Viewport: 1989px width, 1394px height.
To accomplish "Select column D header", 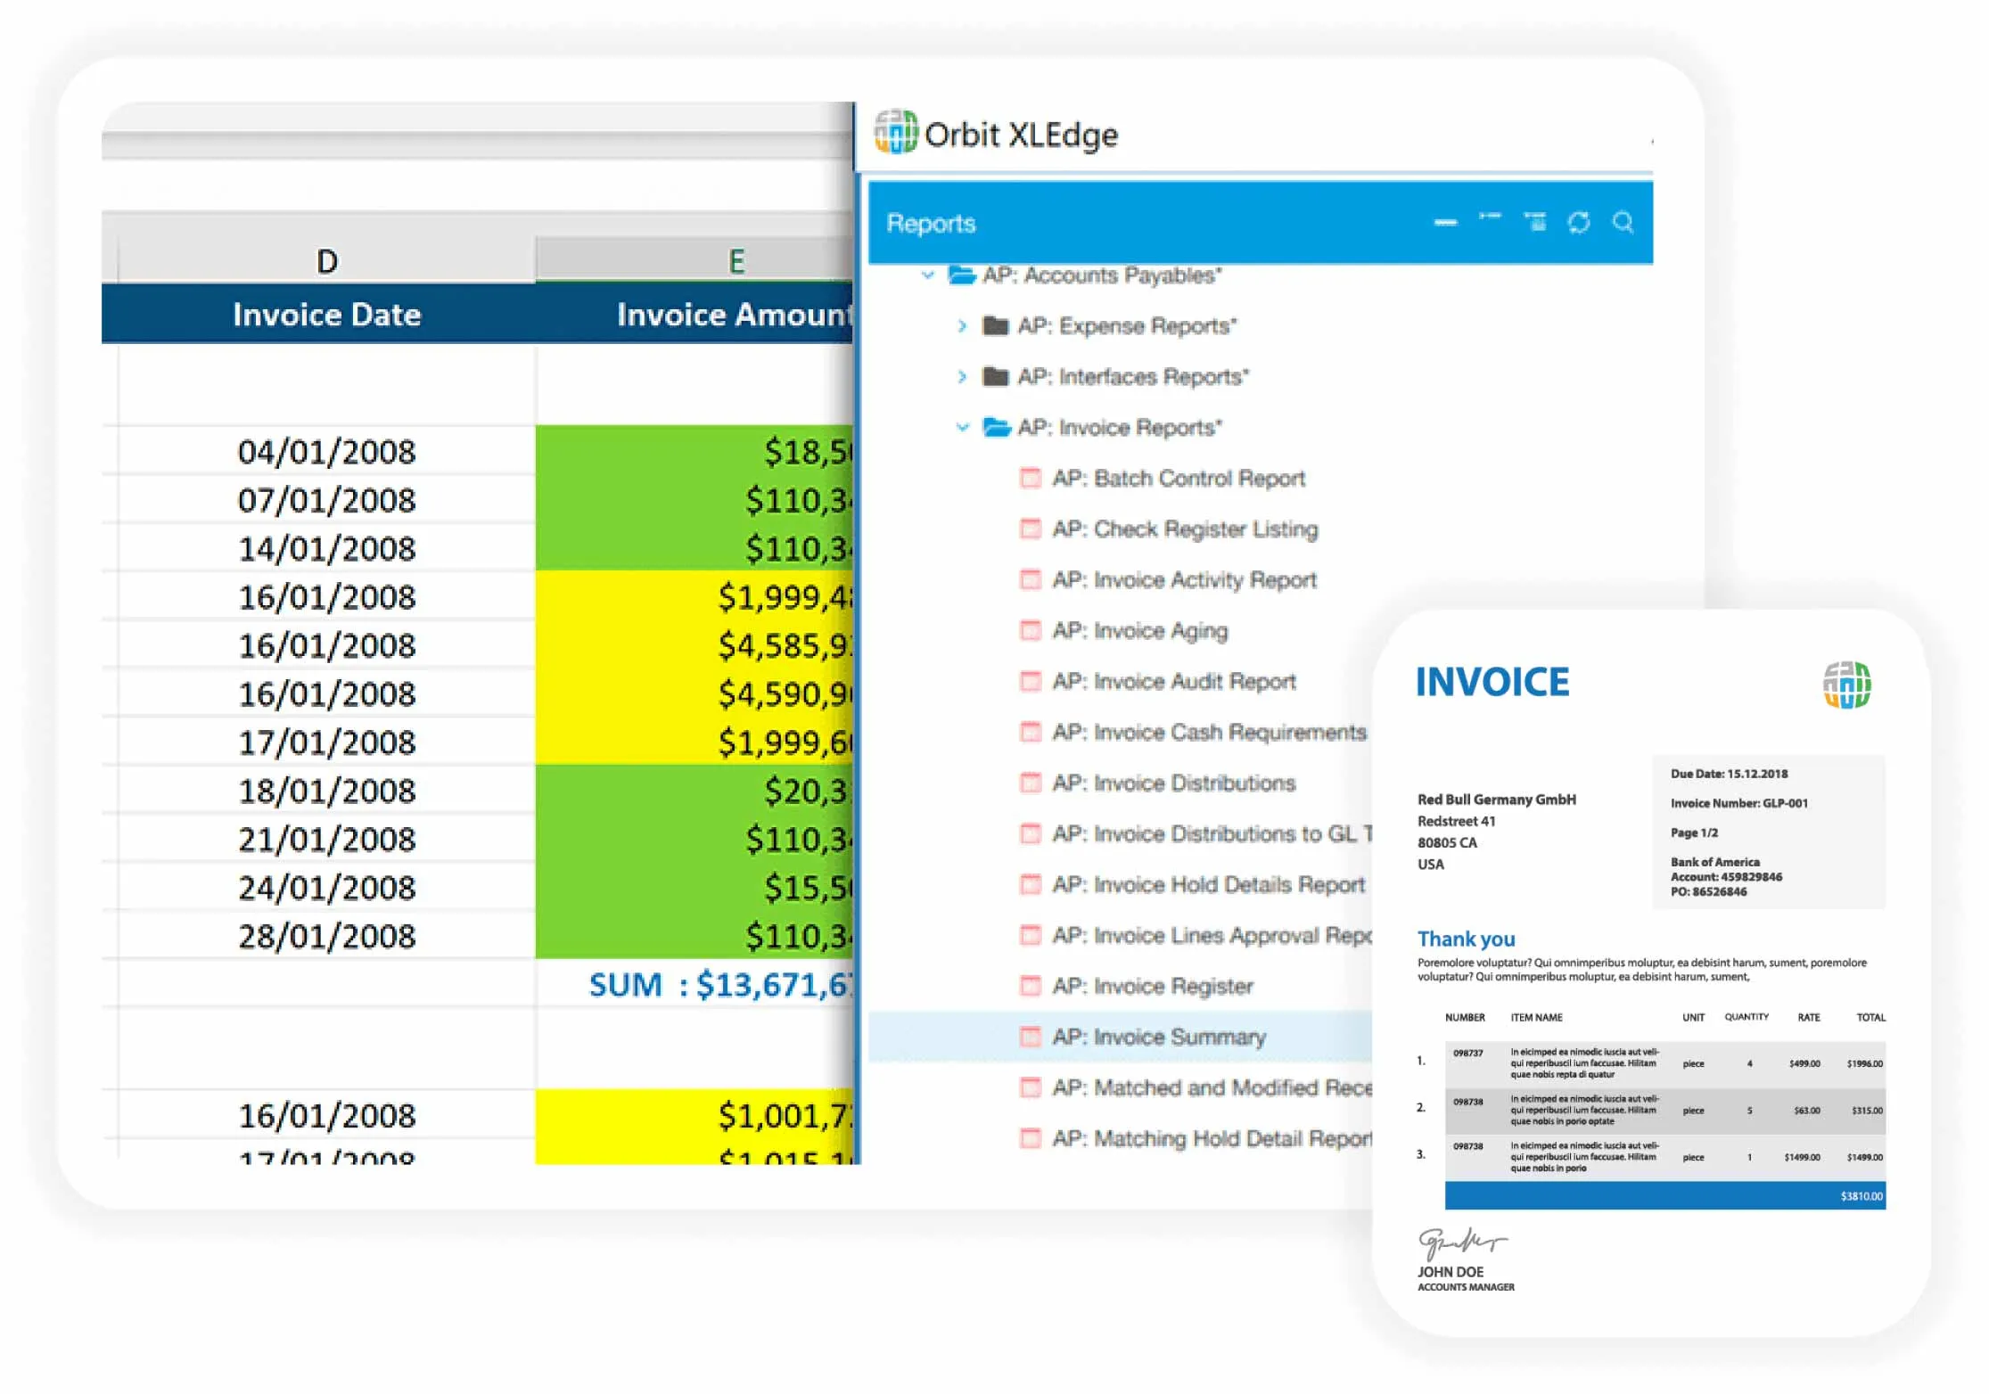I will (326, 261).
